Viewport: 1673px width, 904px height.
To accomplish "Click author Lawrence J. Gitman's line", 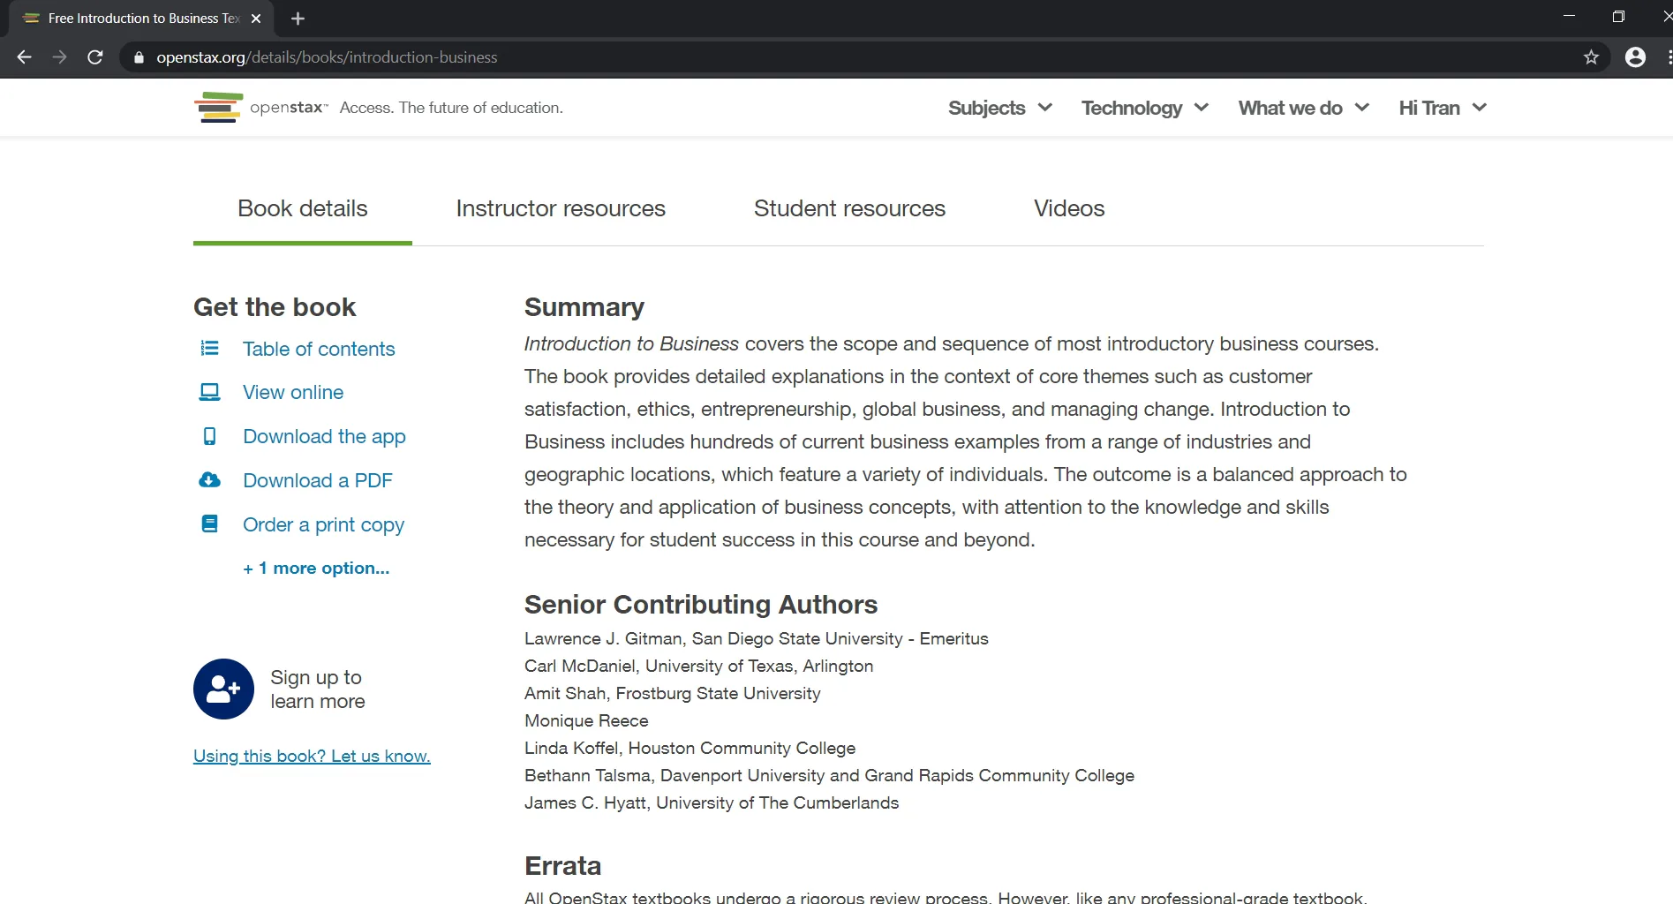I will tap(757, 638).
